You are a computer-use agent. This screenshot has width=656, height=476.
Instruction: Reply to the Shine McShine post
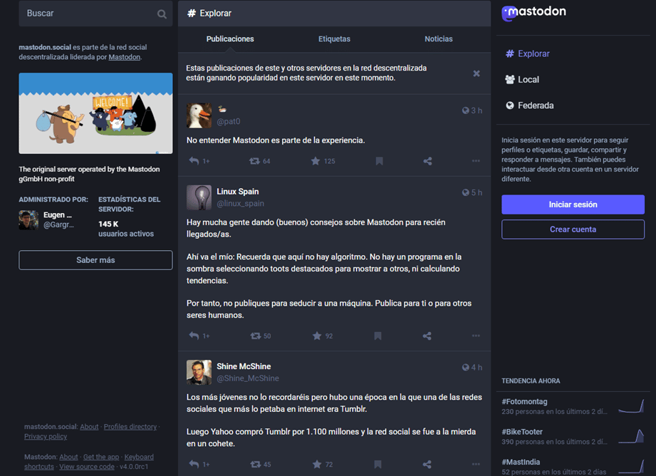click(194, 464)
